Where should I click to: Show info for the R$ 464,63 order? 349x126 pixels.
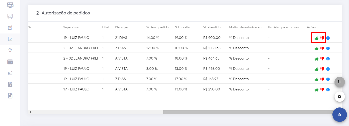tap(328, 59)
